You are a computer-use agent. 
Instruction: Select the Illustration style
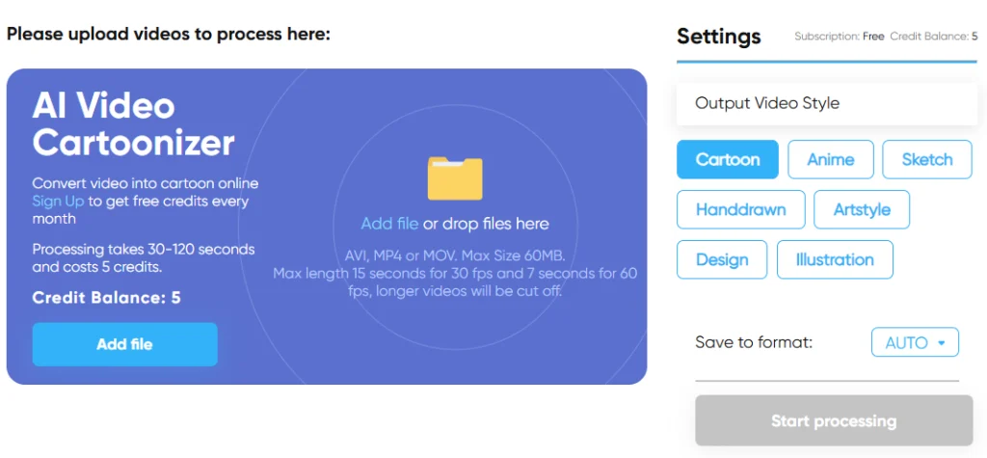point(834,259)
